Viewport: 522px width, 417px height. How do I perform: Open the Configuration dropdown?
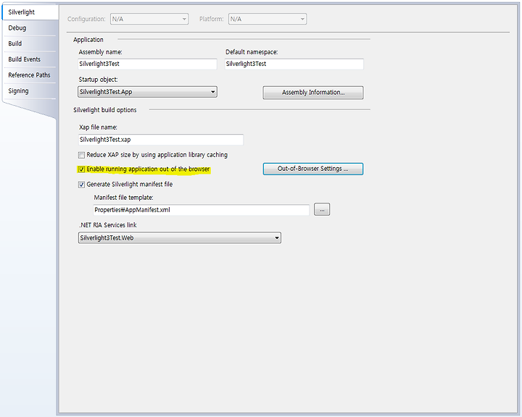149,19
